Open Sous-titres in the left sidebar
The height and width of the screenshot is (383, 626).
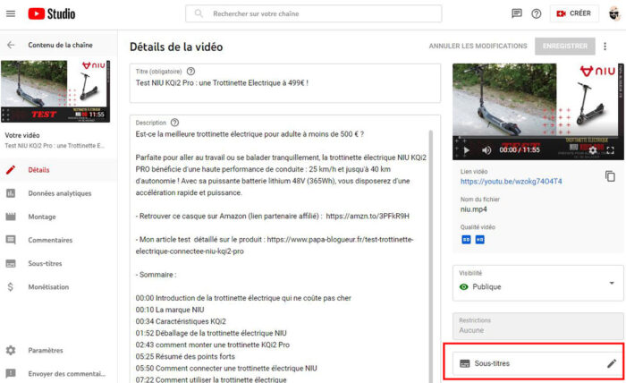(x=59, y=264)
